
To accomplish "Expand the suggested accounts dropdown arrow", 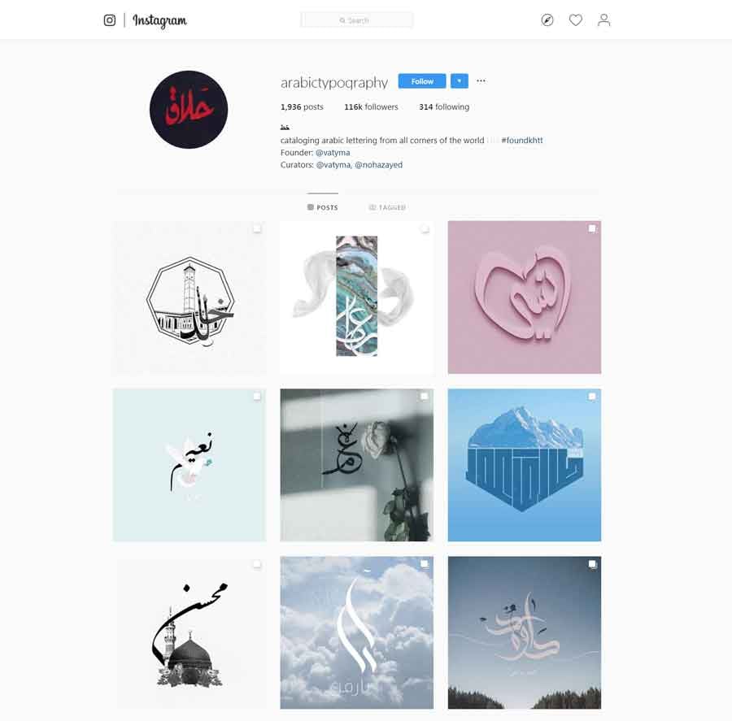I will click(x=460, y=81).
